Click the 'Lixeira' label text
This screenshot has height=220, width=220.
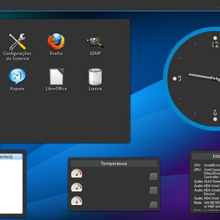click(x=95, y=89)
